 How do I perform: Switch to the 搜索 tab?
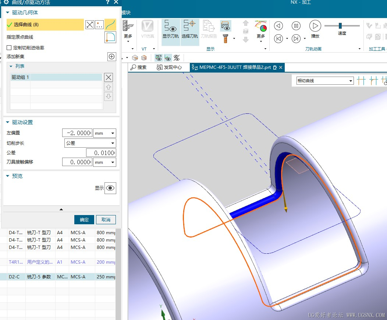click(139, 67)
